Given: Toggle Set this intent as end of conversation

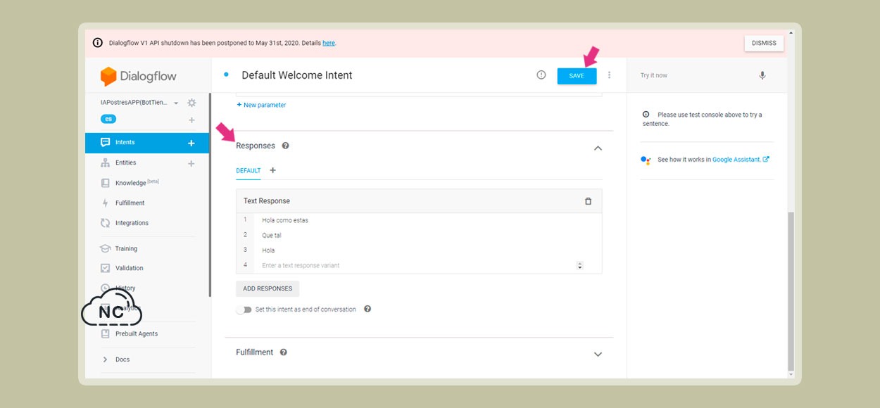Looking at the screenshot, I should [244, 310].
